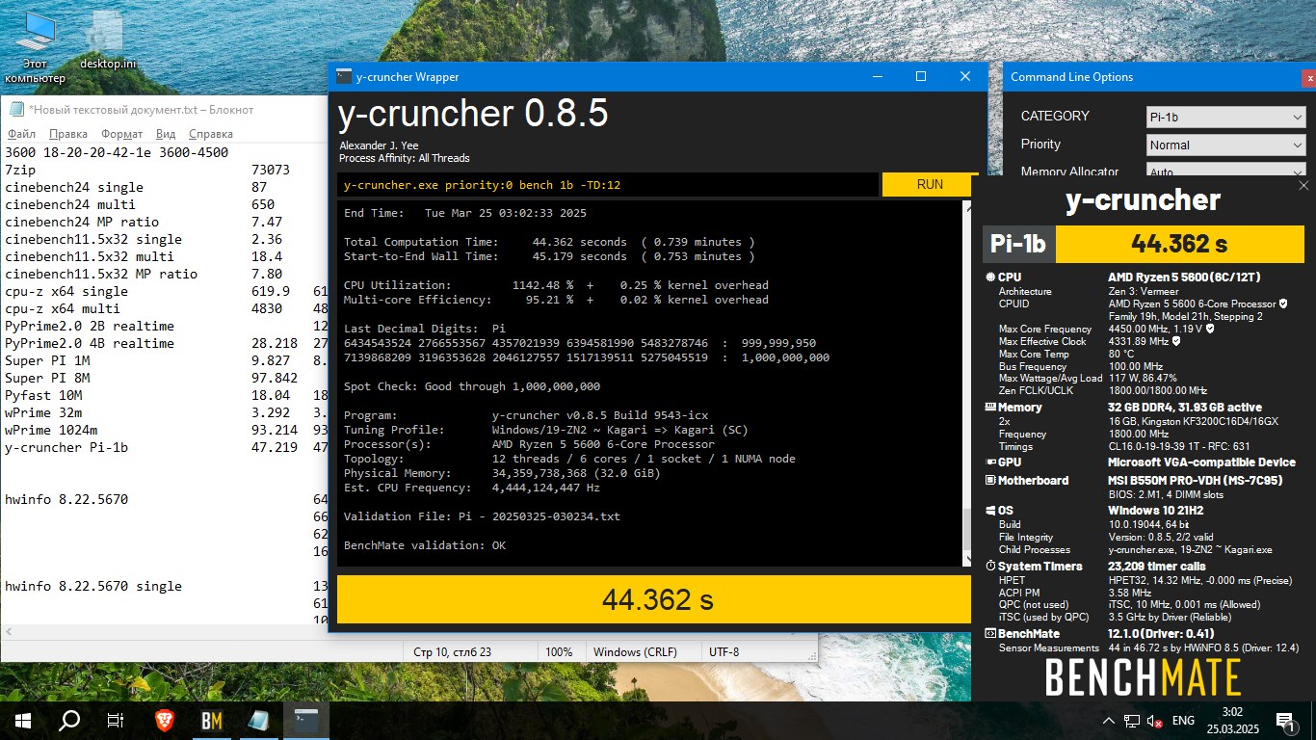Click '100%' zoom in Notepad status bar
This screenshot has height=740, width=1316.
pyautogui.click(x=559, y=651)
